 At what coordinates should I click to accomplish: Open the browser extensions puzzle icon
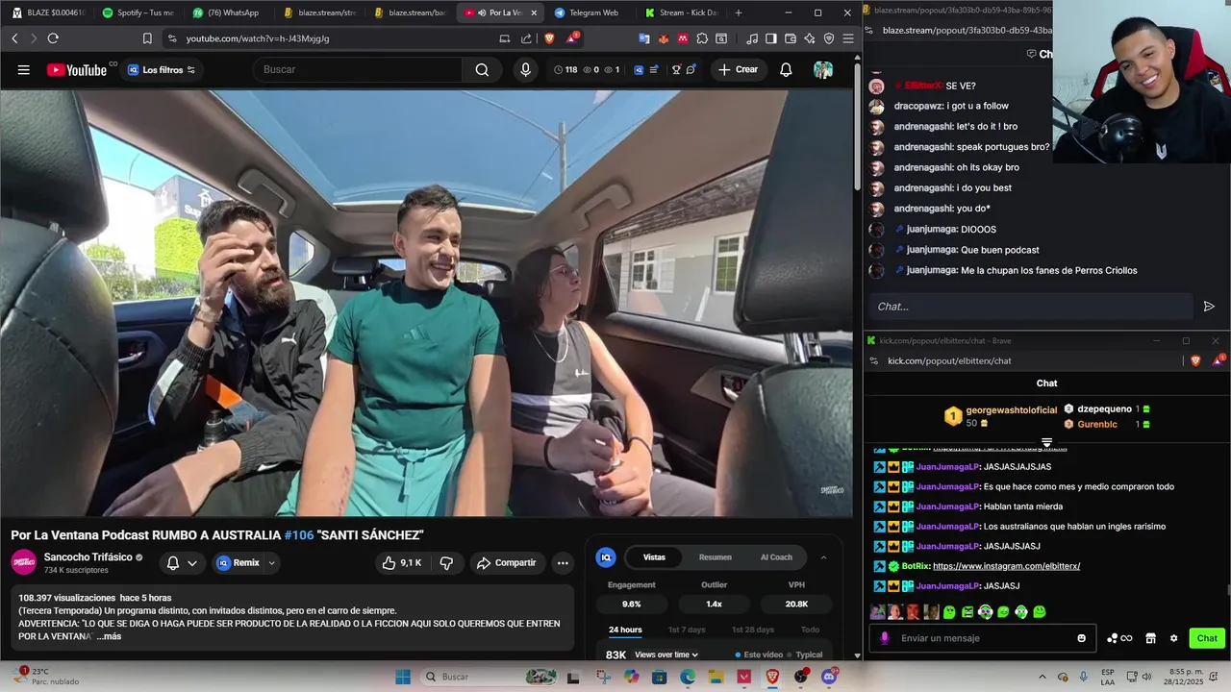pyautogui.click(x=702, y=38)
